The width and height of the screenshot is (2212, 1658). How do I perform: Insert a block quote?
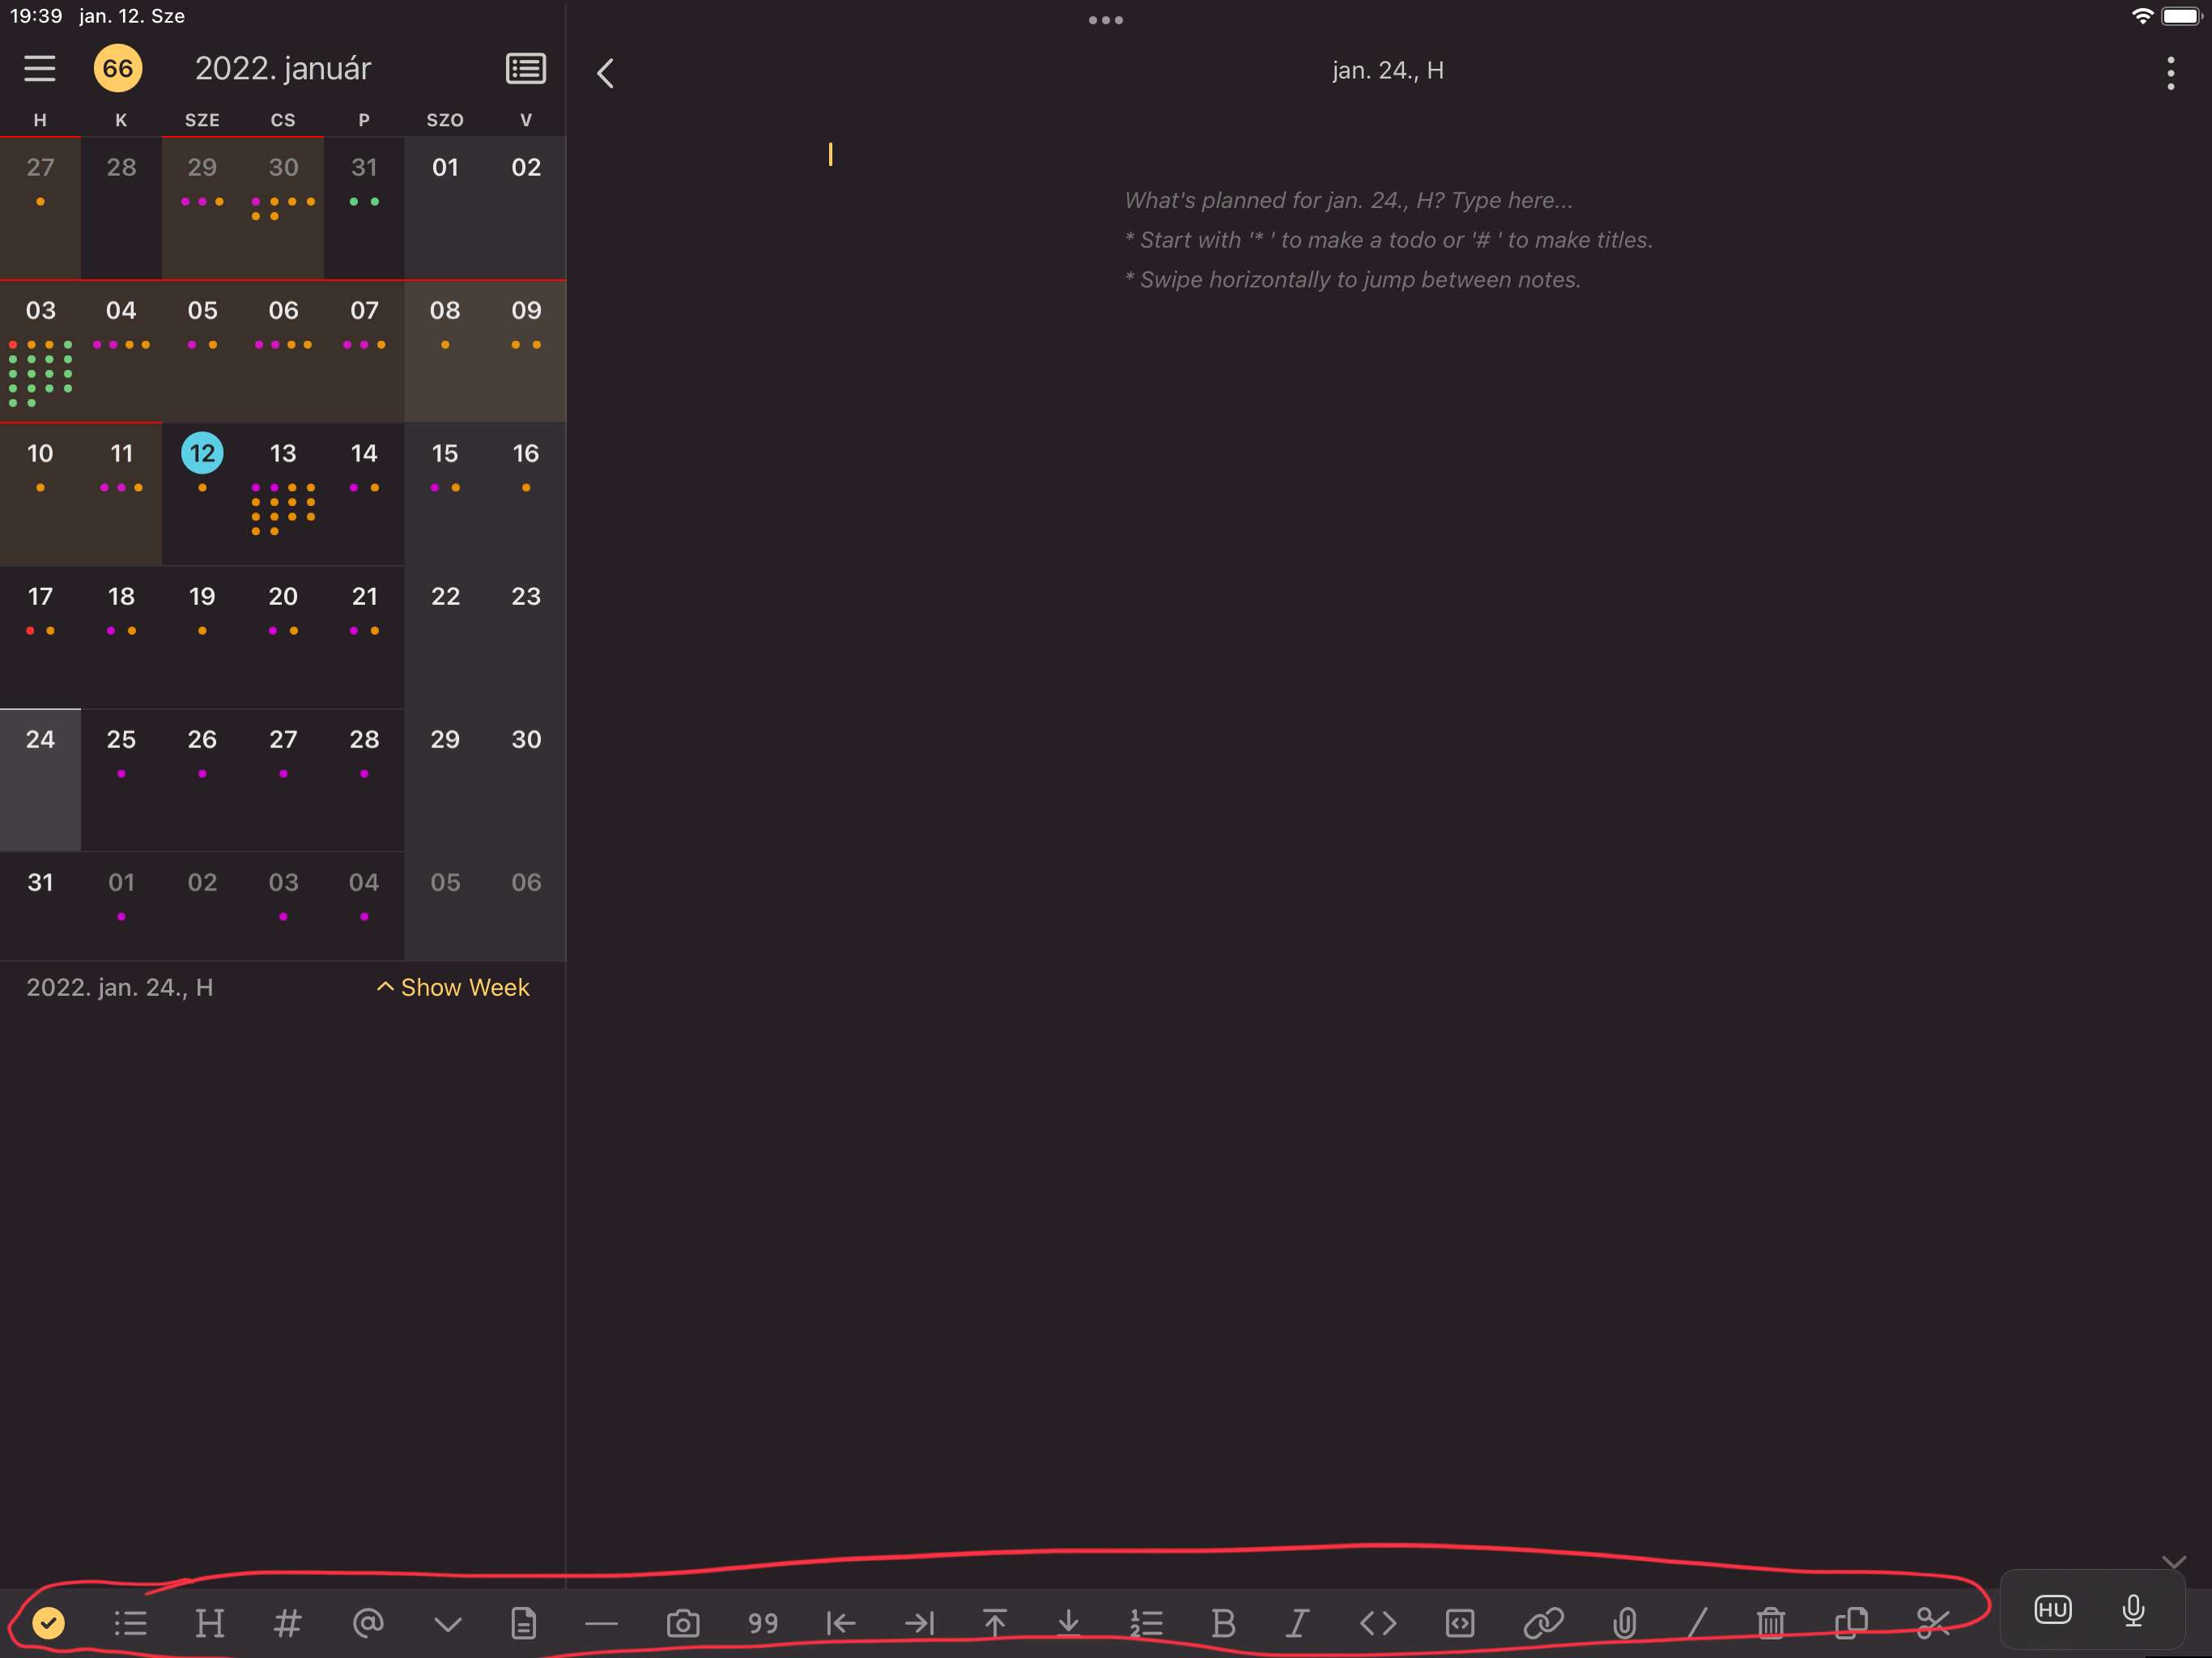click(x=763, y=1622)
